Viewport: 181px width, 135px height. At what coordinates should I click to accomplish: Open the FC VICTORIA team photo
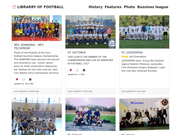(90, 32)
